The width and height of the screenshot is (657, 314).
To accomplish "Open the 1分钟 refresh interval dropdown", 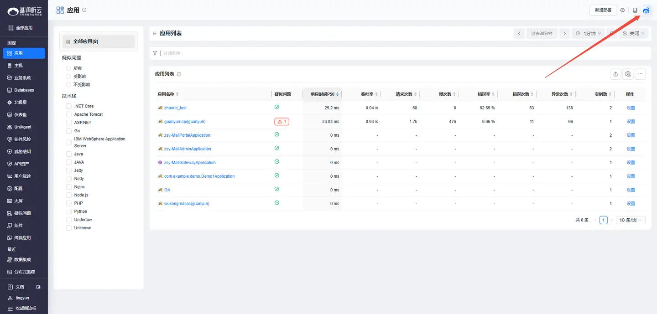I will [x=589, y=33].
